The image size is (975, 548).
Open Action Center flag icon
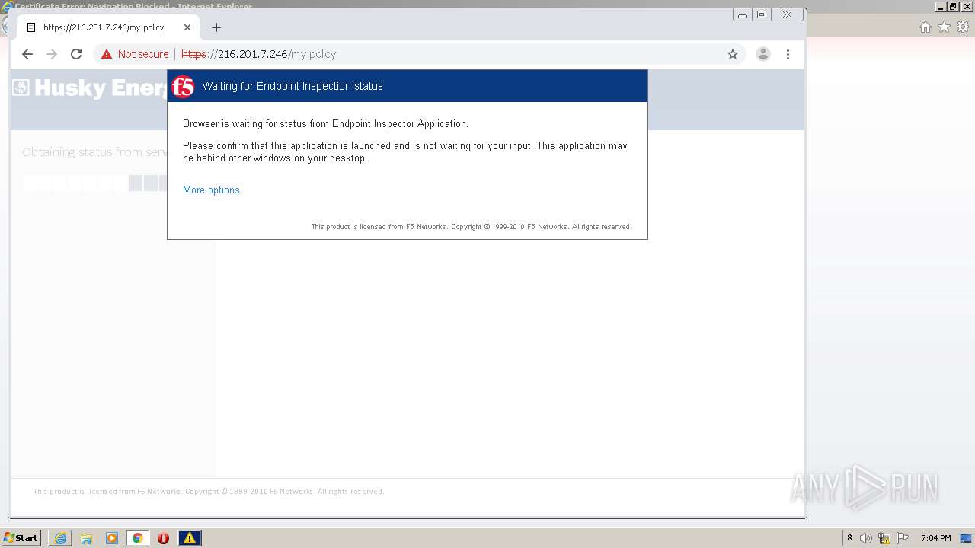903,538
